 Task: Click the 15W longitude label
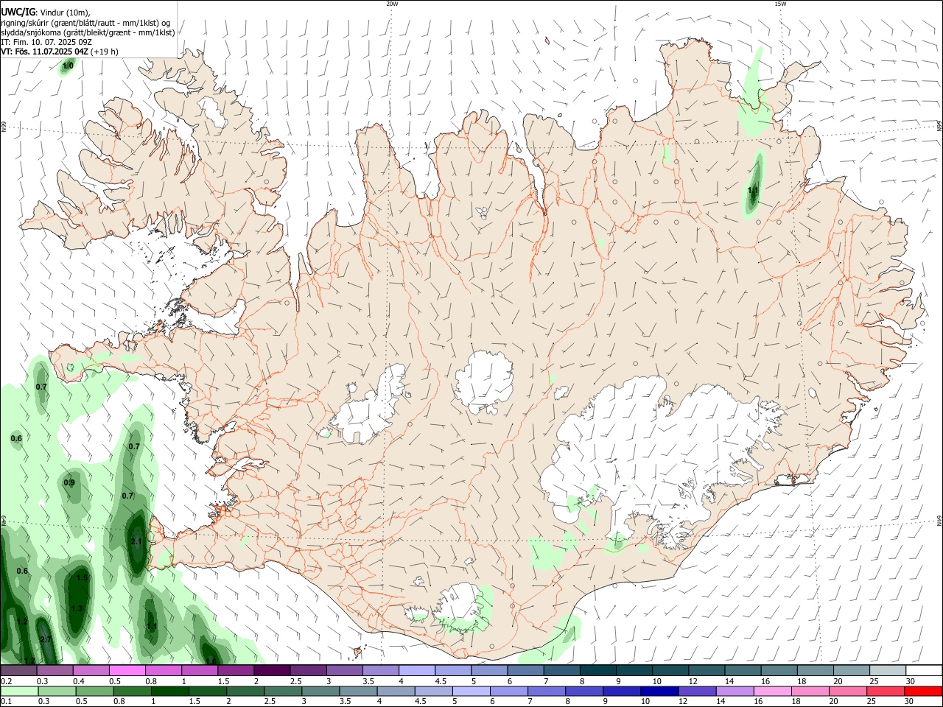pyautogui.click(x=780, y=4)
